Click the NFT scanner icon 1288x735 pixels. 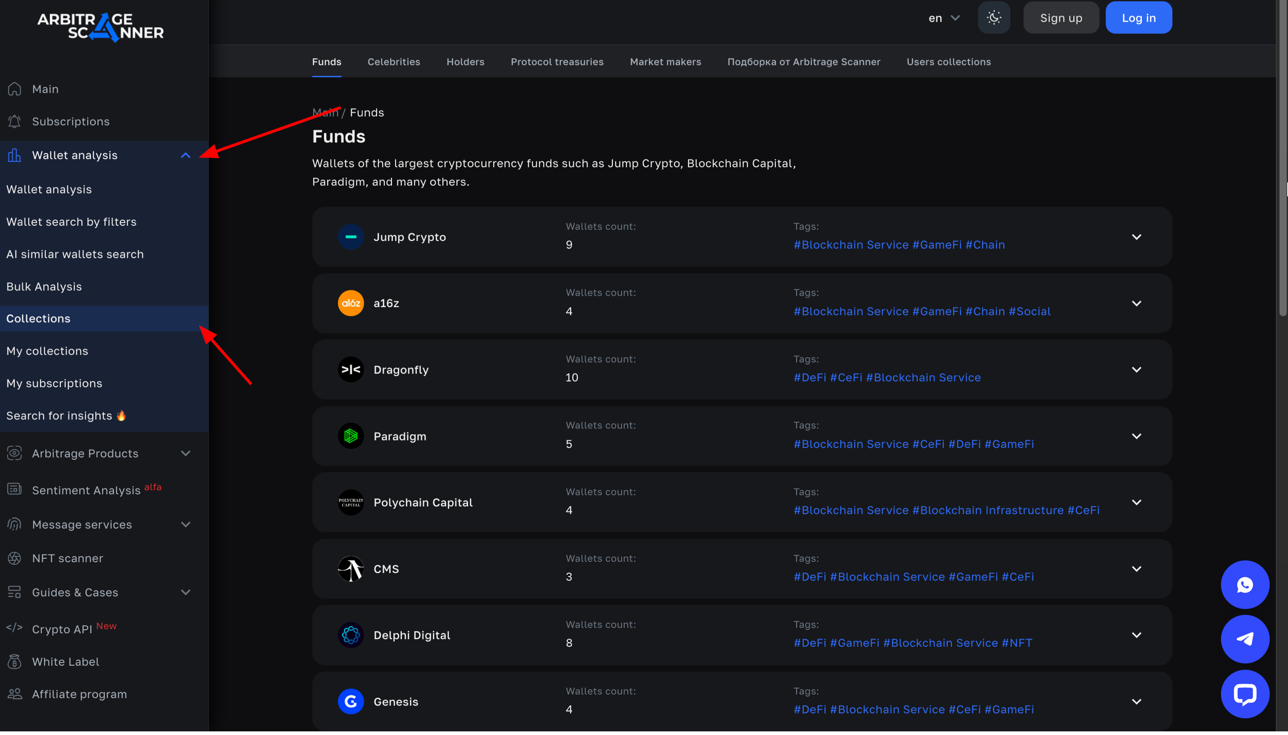click(x=15, y=558)
